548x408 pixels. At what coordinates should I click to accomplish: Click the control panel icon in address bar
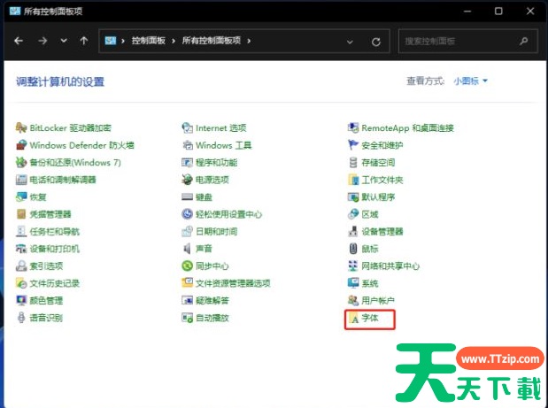pyautogui.click(x=111, y=41)
